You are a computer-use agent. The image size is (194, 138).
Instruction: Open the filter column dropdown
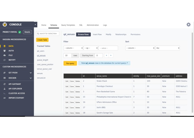point(73,48)
